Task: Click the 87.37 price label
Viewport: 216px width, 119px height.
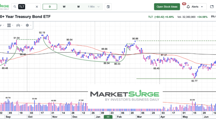Action: pos(164,55)
